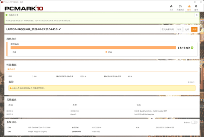204x137 pixels.
Task: Maximize the PCMark 10 window
Action: pyautogui.click(x=194, y=1)
